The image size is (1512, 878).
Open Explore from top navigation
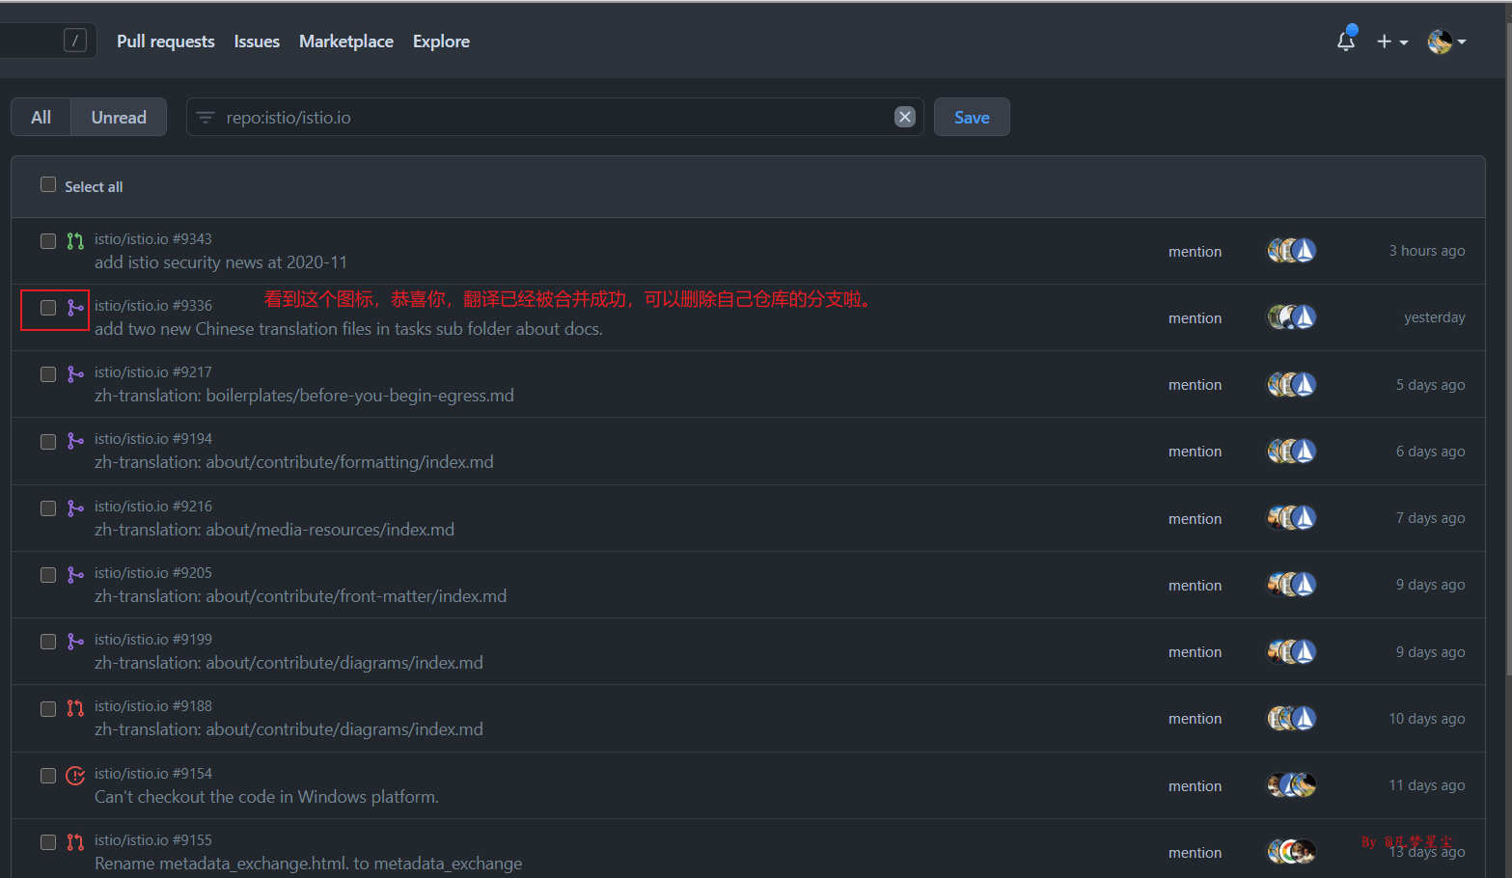pos(441,41)
